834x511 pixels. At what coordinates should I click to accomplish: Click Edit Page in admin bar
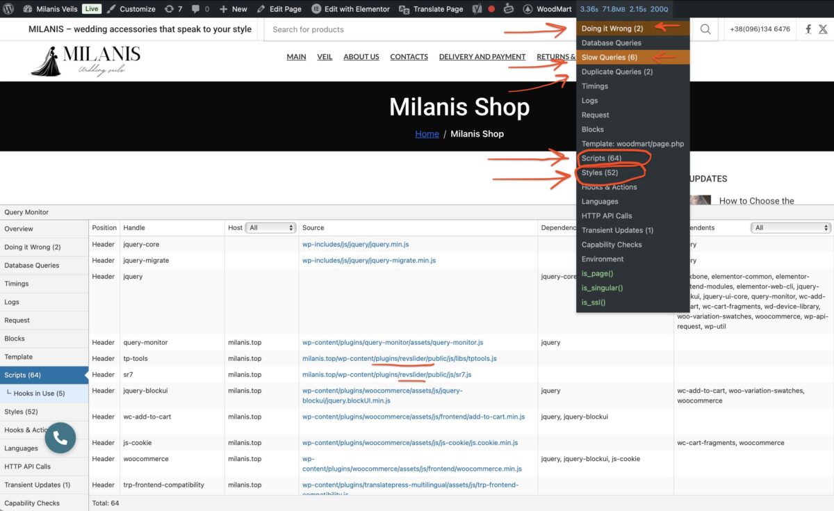[279, 9]
